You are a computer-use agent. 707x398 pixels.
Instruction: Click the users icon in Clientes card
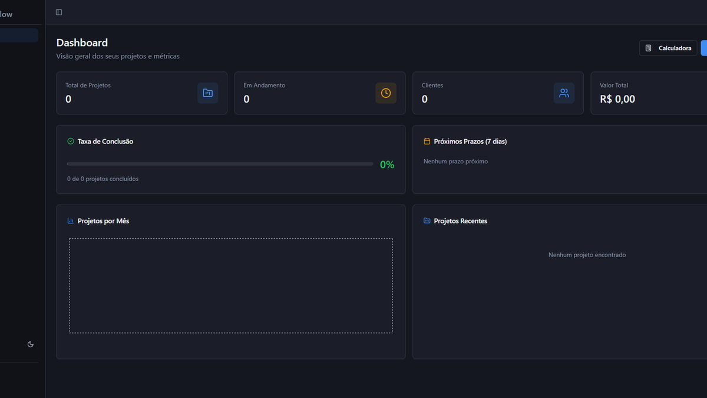[x=564, y=93]
